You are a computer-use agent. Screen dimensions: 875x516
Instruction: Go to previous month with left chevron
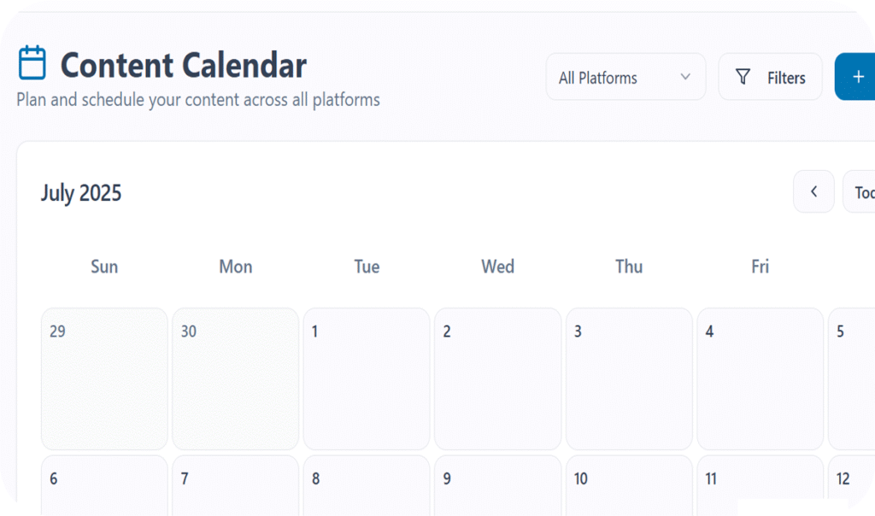coord(813,191)
